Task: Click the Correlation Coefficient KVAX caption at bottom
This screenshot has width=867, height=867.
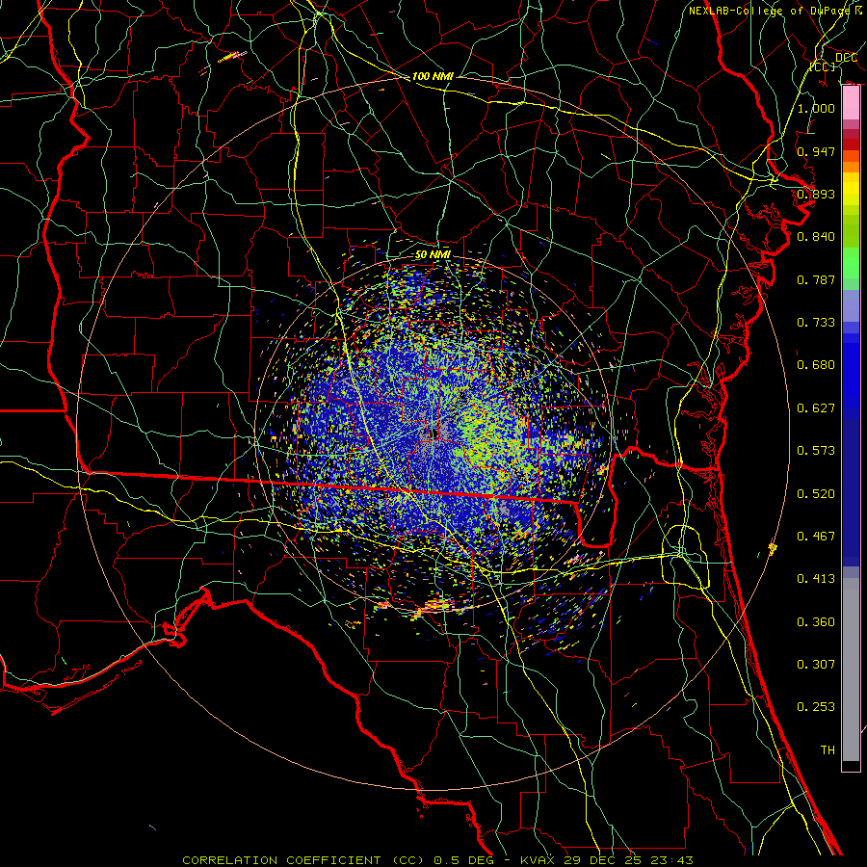Action: (437, 860)
